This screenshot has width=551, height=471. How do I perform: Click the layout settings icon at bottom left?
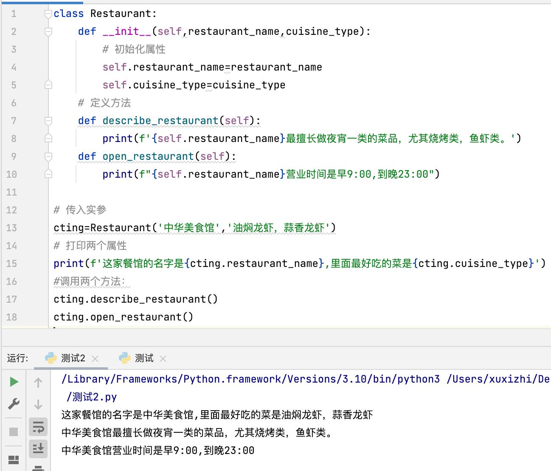click(13, 460)
